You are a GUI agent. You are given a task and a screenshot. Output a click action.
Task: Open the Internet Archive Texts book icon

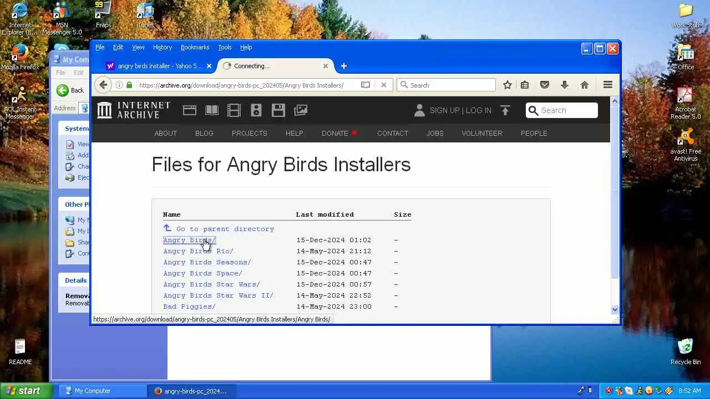pyautogui.click(x=212, y=110)
